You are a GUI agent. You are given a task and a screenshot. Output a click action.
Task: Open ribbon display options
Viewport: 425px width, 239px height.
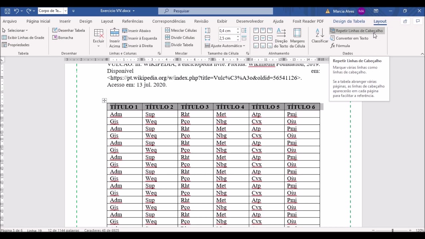pyautogui.click(x=376, y=11)
